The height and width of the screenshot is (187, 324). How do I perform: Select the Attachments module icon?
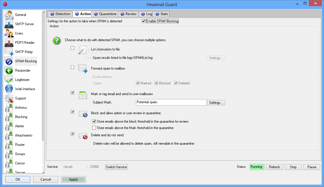click(x=9, y=135)
